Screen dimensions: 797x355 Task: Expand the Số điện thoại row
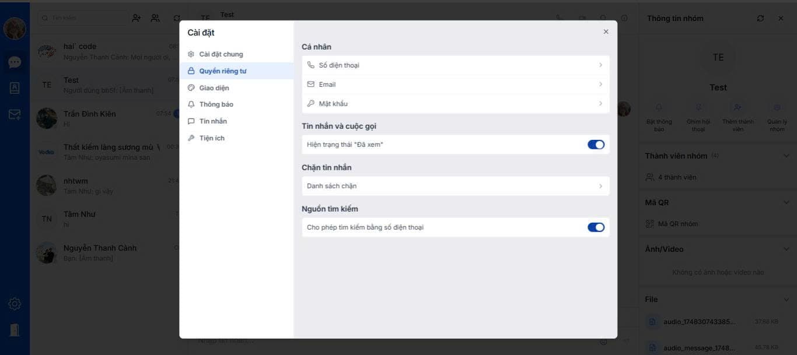[456, 65]
